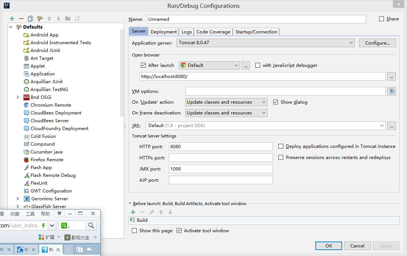
Task: Open Application server Tomcat 8.0.47 dropdown
Action: coord(265,43)
